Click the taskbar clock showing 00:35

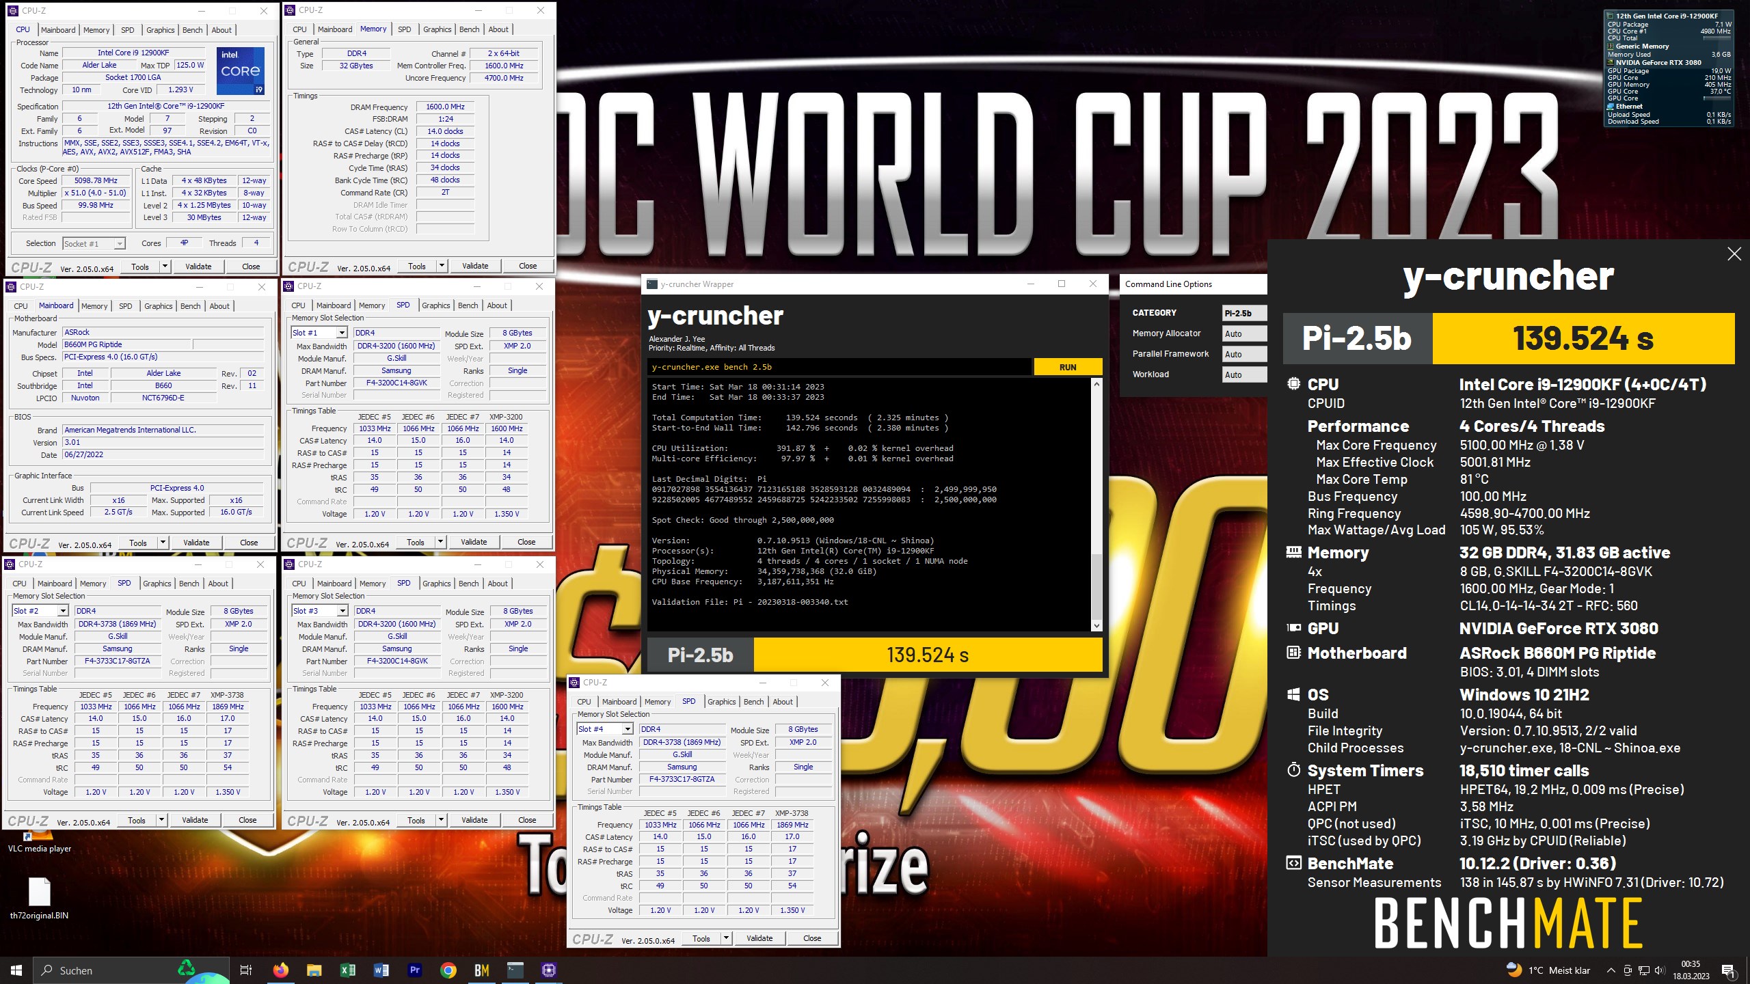click(x=1691, y=970)
